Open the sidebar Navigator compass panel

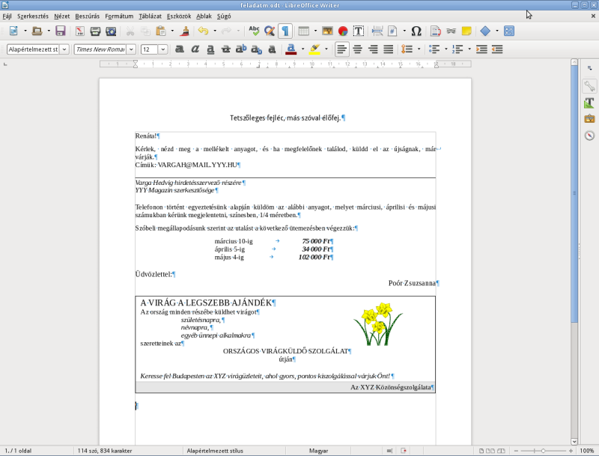tap(589, 136)
